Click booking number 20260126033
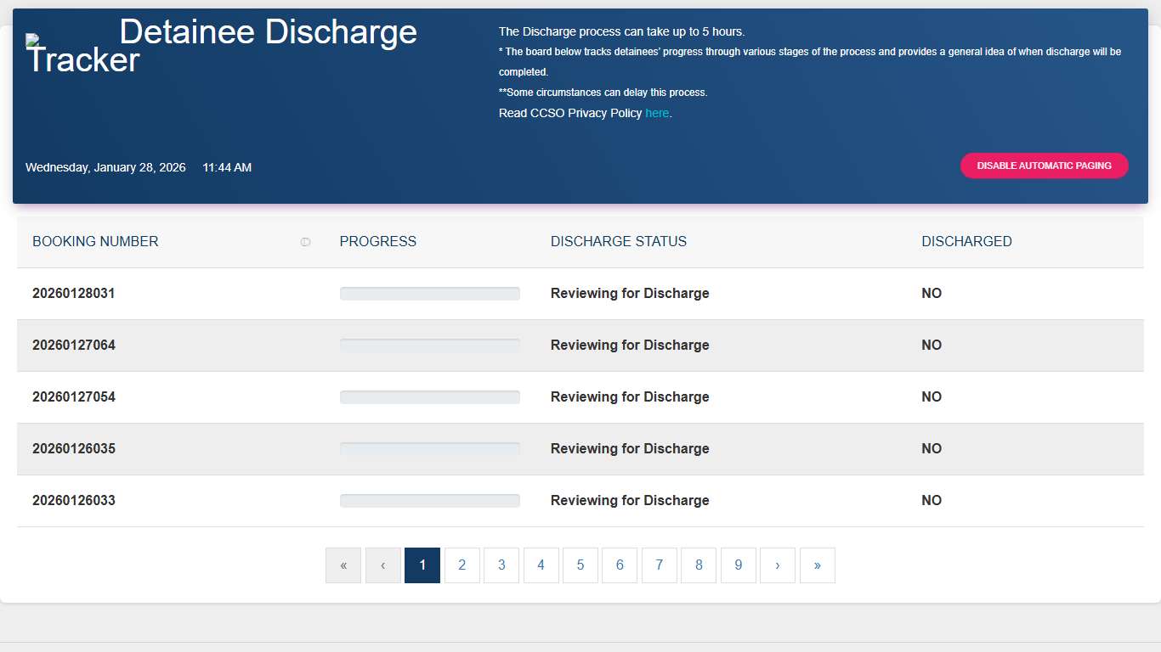This screenshot has width=1161, height=652. tap(74, 500)
